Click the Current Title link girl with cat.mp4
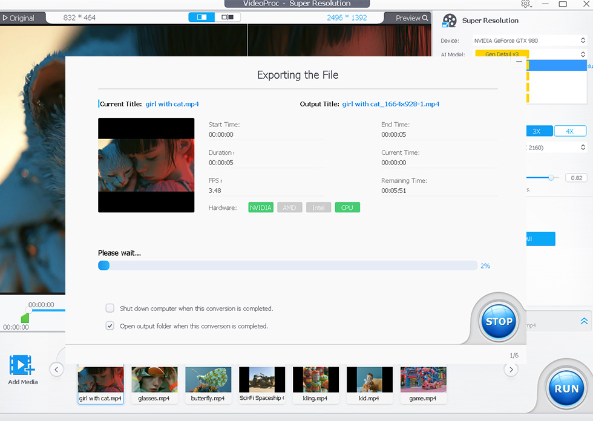 pos(172,104)
